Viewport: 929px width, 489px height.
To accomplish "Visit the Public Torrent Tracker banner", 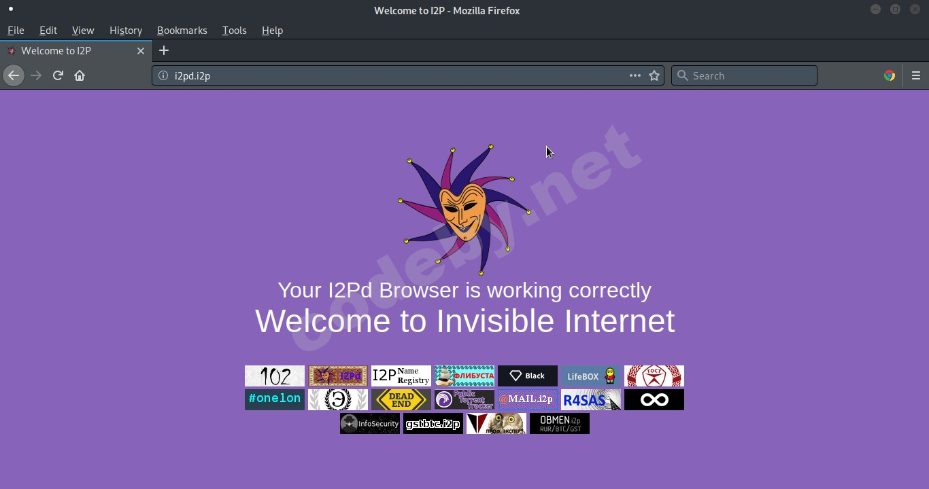I will (x=464, y=399).
